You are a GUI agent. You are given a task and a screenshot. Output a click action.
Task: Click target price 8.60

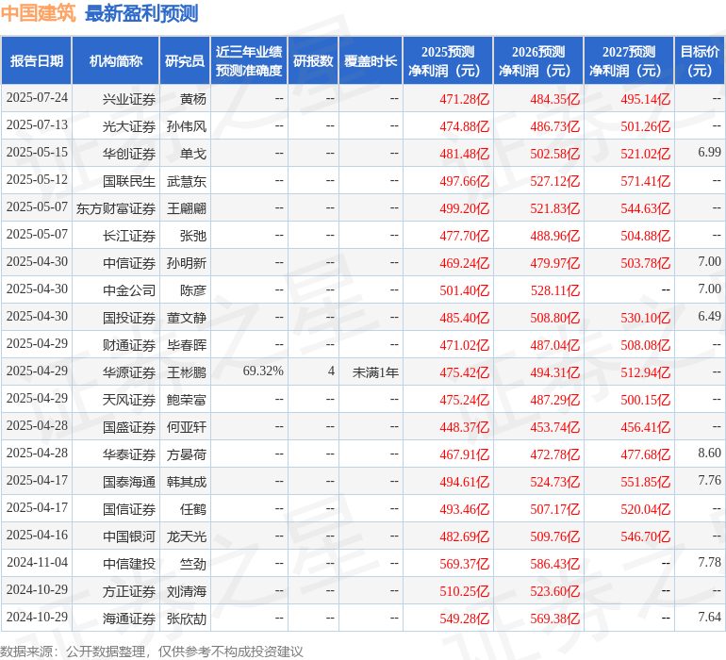pyautogui.click(x=709, y=453)
